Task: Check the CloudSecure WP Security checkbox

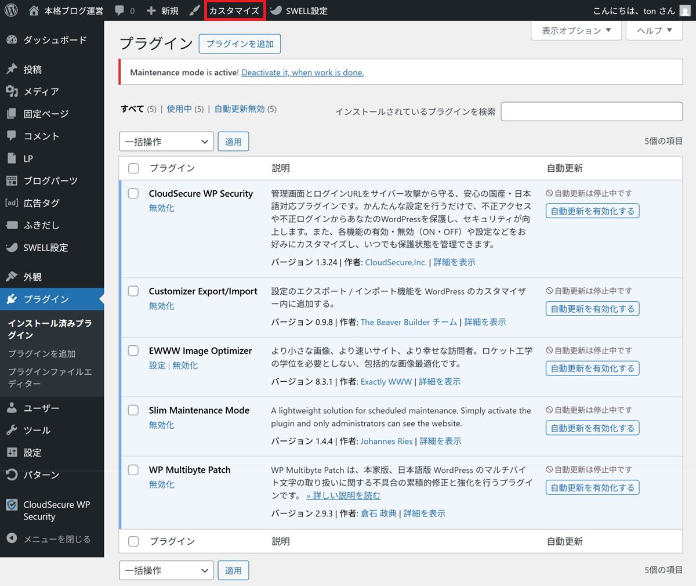Action: (x=133, y=193)
